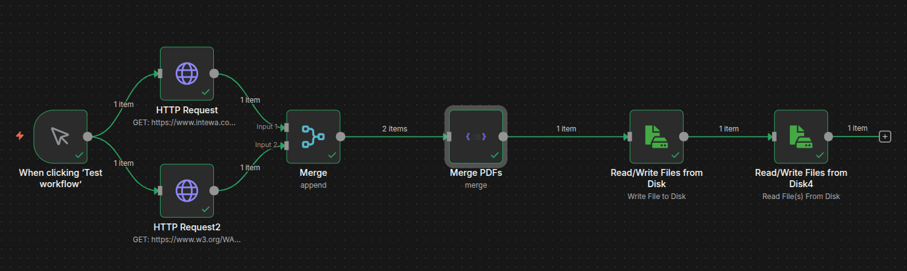Click the plus button to add node
Image resolution: width=907 pixels, height=271 pixels.
[885, 136]
